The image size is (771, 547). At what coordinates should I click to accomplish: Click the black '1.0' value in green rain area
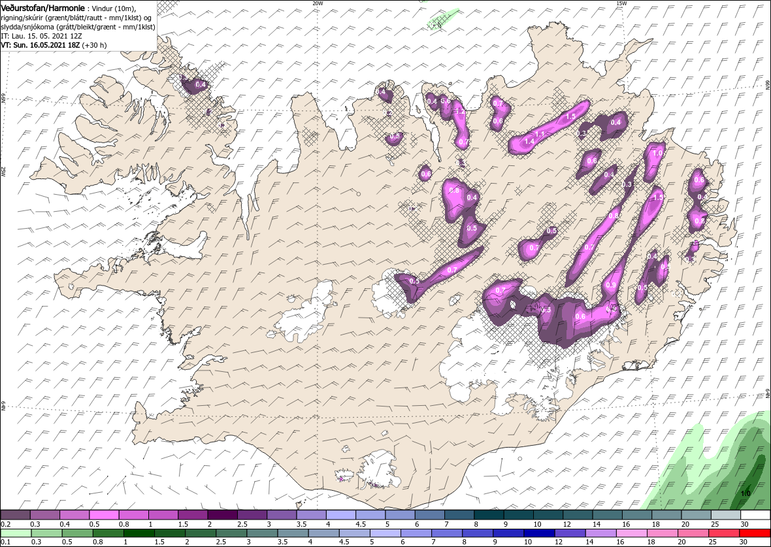pyautogui.click(x=746, y=493)
